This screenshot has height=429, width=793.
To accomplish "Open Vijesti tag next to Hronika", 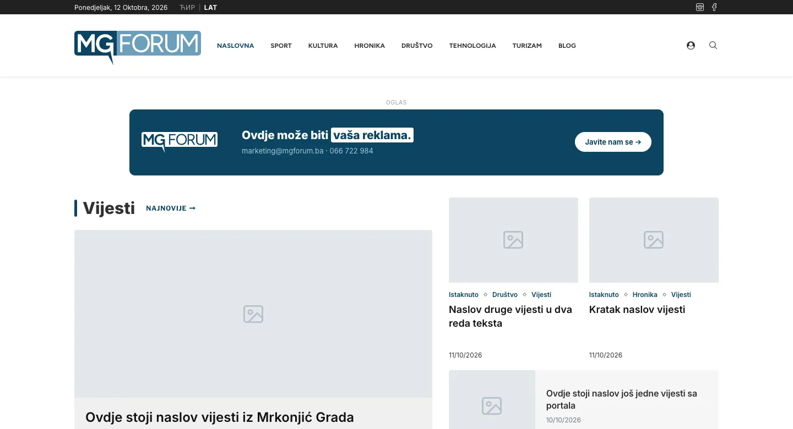I will tap(681, 295).
